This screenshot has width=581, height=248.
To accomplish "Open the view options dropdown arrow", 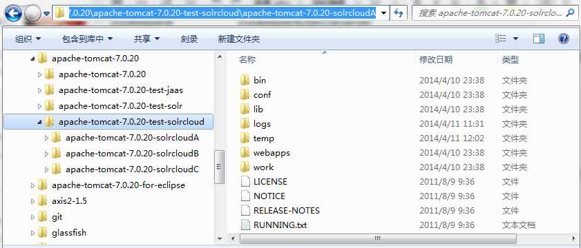I will (x=515, y=39).
